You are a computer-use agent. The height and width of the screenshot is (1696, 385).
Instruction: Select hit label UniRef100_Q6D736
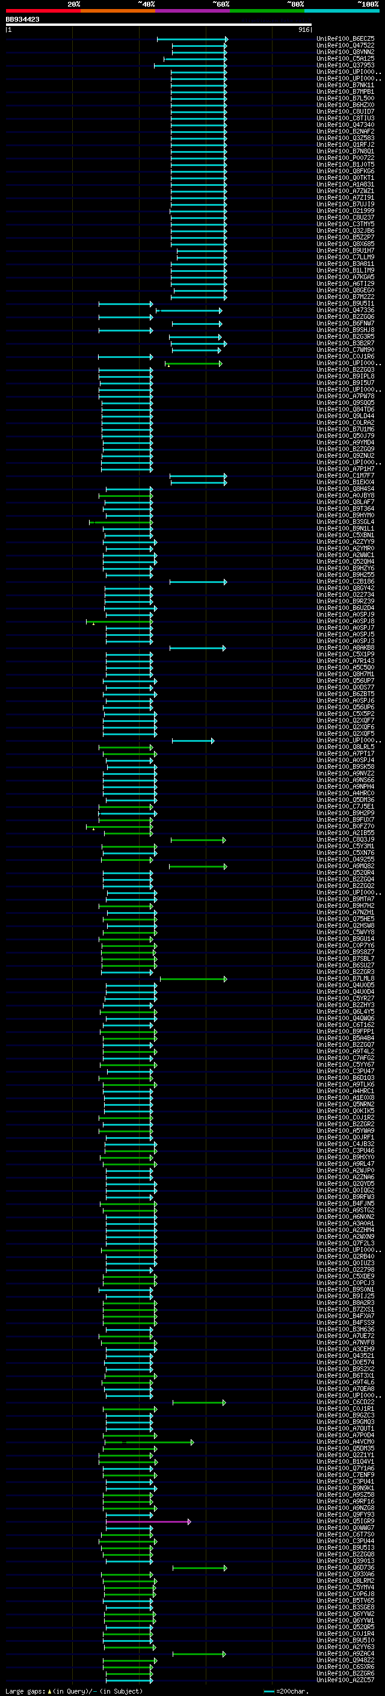tap(345, 1568)
